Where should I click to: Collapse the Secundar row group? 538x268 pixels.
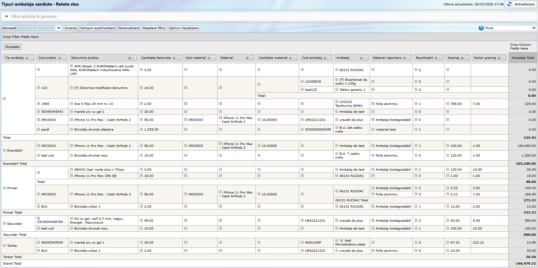pyautogui.click(x=4, y=224)
